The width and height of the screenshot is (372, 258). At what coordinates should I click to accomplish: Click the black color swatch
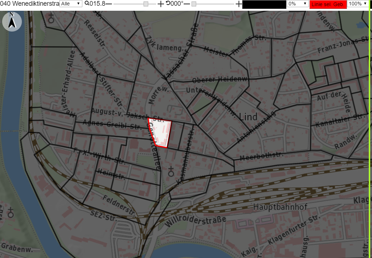264,4
